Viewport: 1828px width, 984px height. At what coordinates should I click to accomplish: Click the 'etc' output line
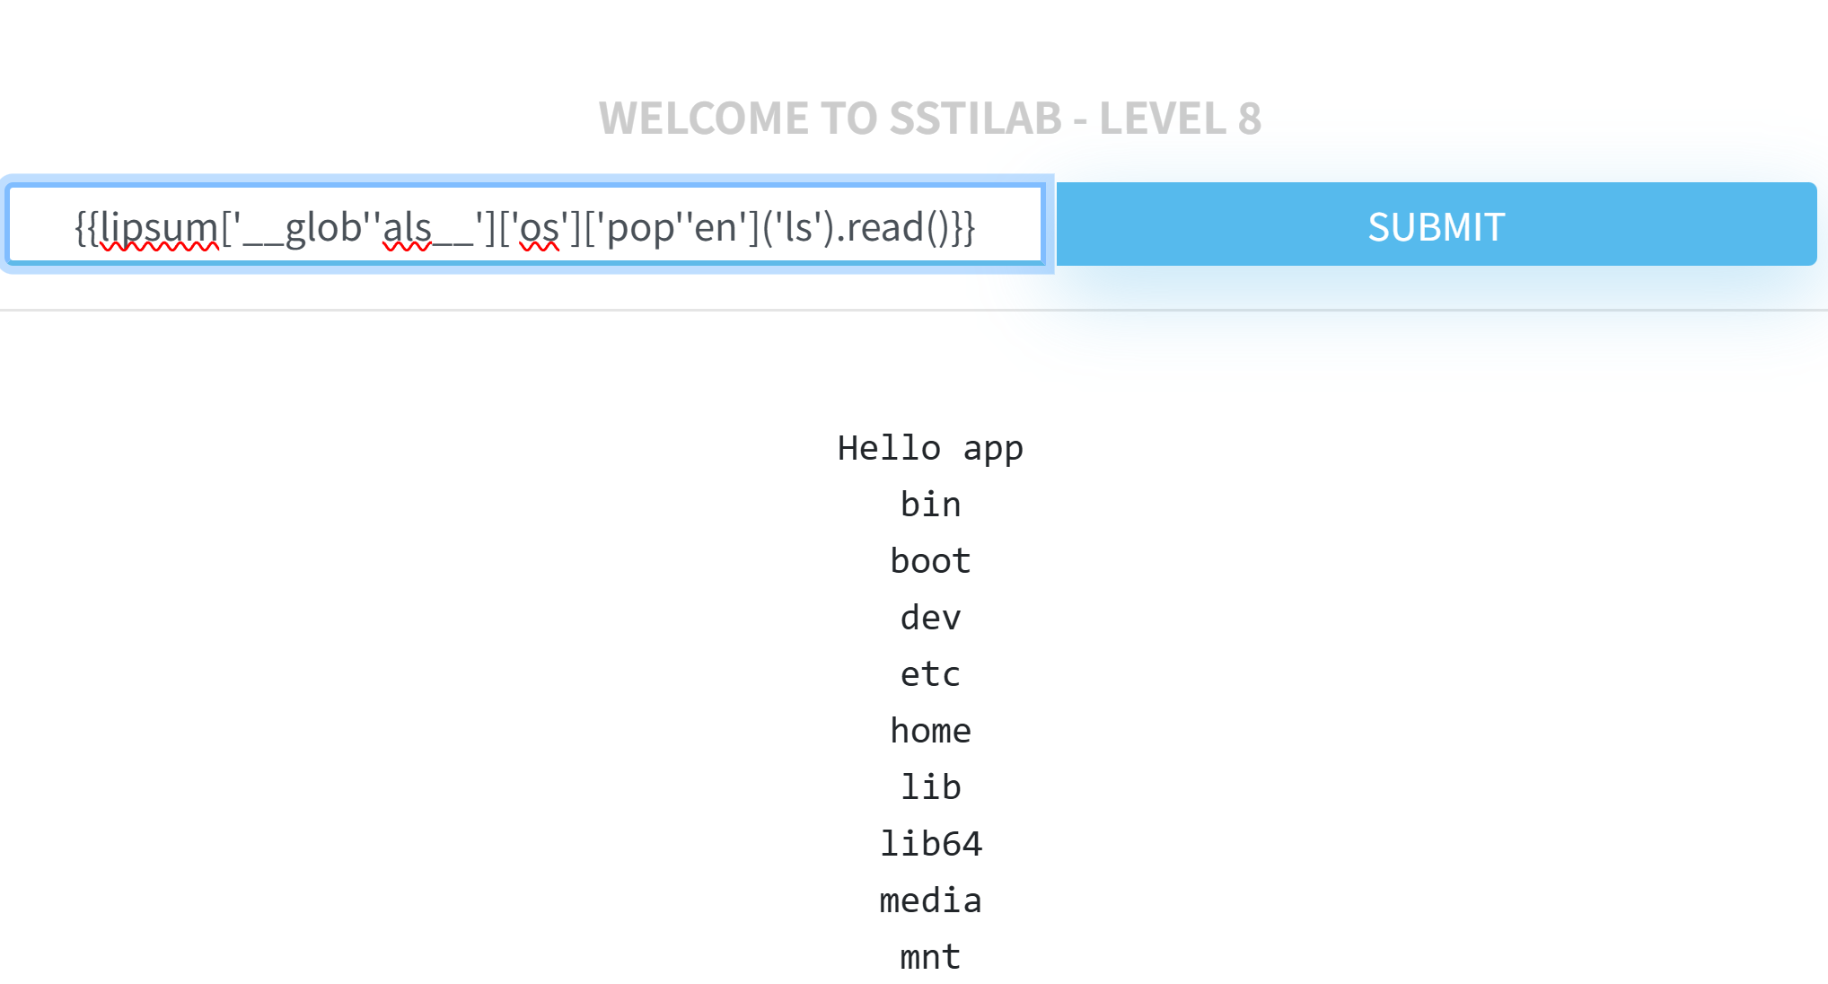pos(930,674)
